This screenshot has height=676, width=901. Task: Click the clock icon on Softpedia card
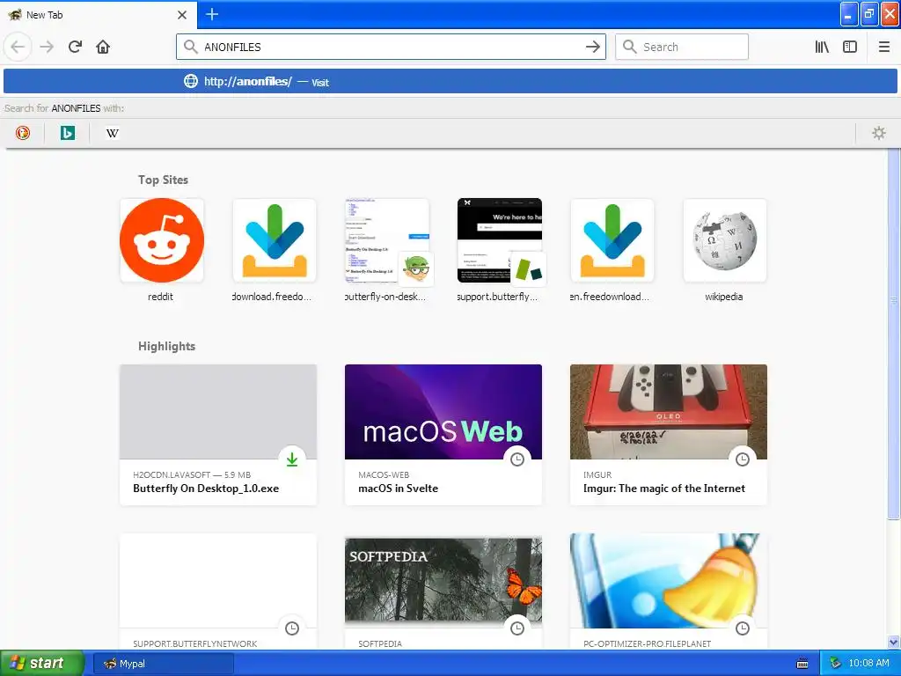click(517, 628)
